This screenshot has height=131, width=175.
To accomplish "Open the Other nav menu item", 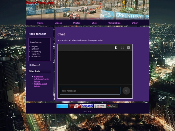I will (134, 23).
